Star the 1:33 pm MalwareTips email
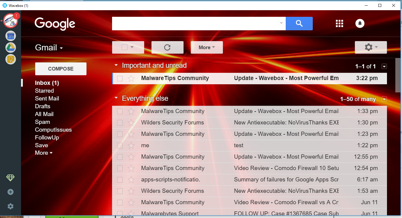The height and width of the screenshot is (218, 402). [131, 112]
